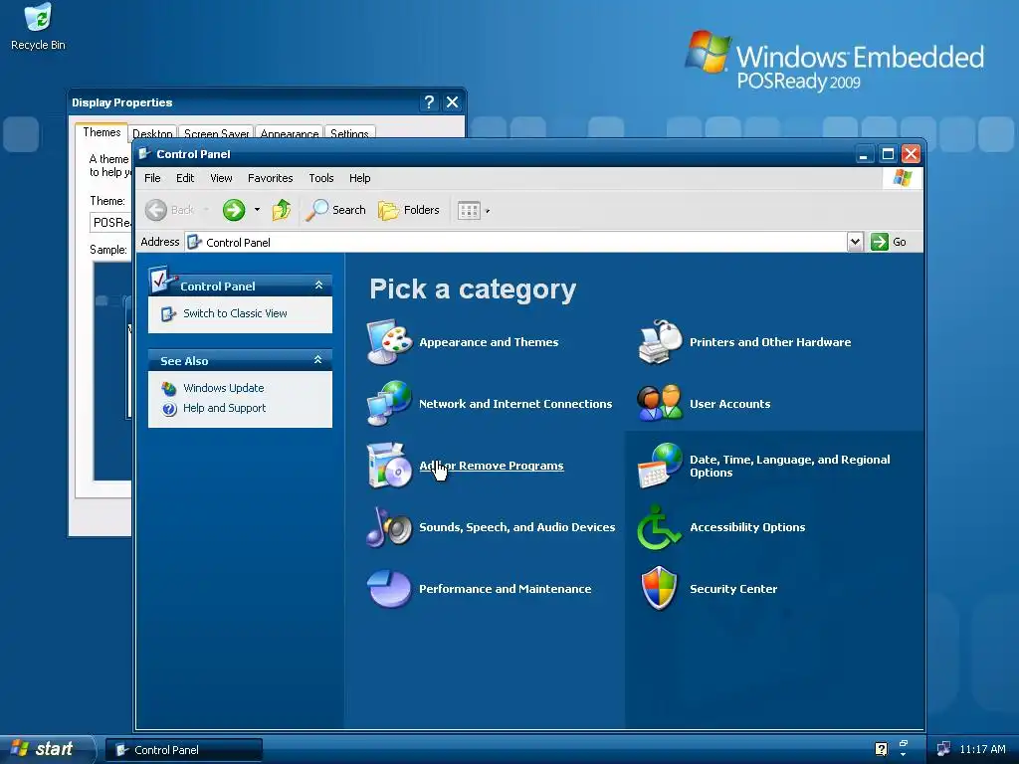Open the Theme combo box in Display Properties
The image size is (1019, 764).
coord(110,222)
